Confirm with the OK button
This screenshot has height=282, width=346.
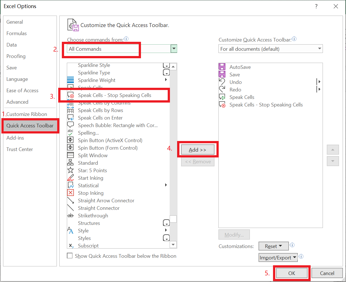[292, 273]
